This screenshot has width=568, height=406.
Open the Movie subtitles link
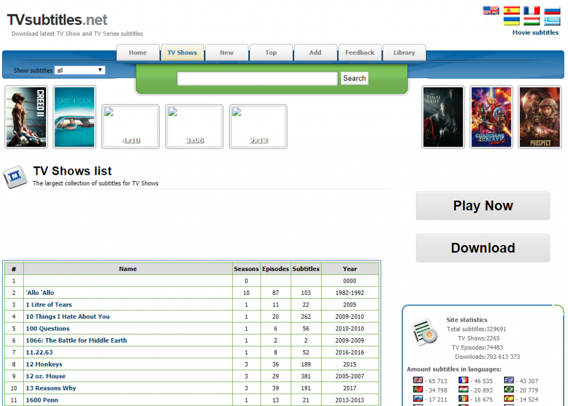pos(535,33)
